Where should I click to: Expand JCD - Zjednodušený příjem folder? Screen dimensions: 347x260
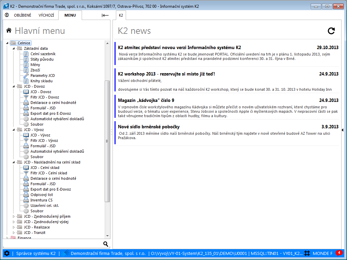14,216
